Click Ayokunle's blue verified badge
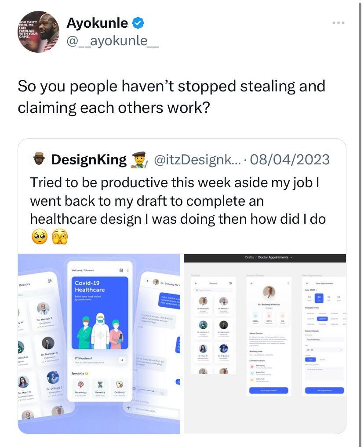The image size is (364, 447). (138, 23)
